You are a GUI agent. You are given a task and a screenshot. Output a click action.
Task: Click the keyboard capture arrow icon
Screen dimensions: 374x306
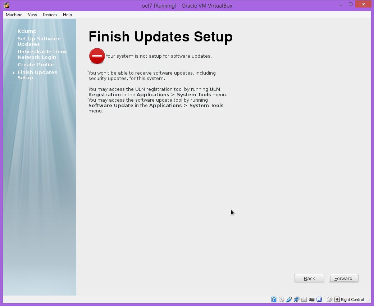337,299
